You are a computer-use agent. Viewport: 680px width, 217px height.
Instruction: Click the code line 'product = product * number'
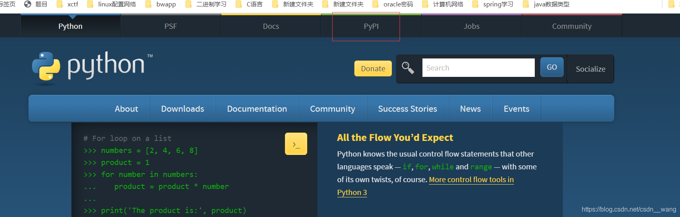pyautogui.click(x=172, y=187)
